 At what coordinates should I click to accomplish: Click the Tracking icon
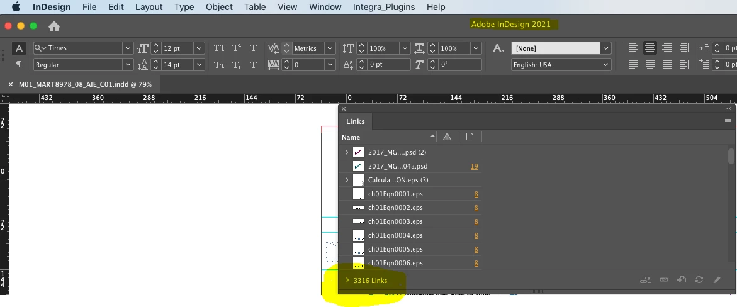(x=274, y=64)
